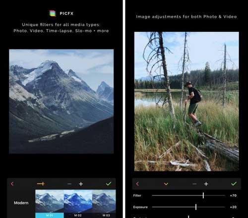Tap the plus icon in right toolbar
The height and width of the screenshot is (218, 248).
click(206, 184)
